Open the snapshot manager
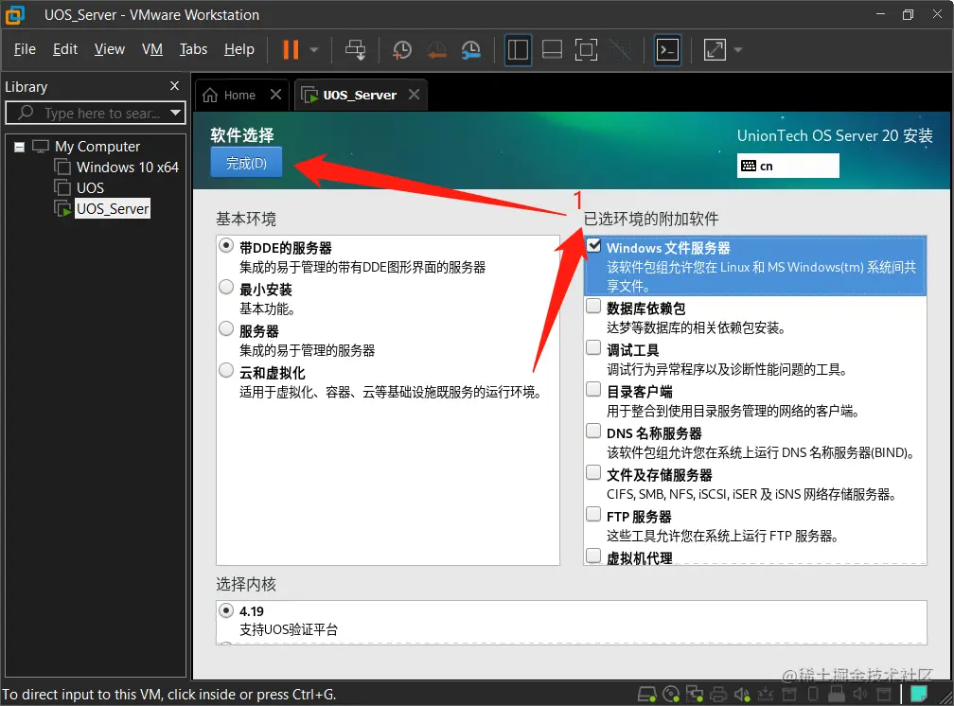This screenshot has width=954, height=706. [470, 50]
